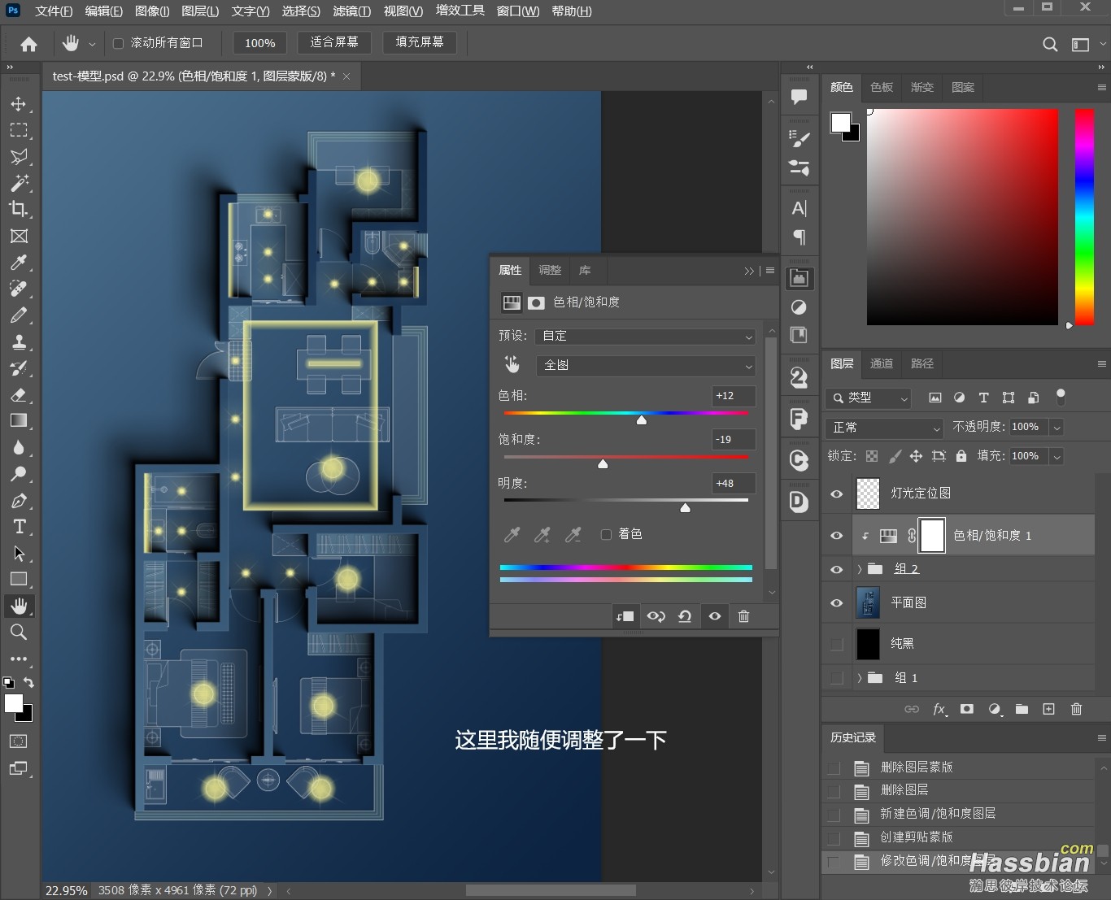
Task: Reset adjustment to defaults in Properties panel
Action: click(685, 616)
